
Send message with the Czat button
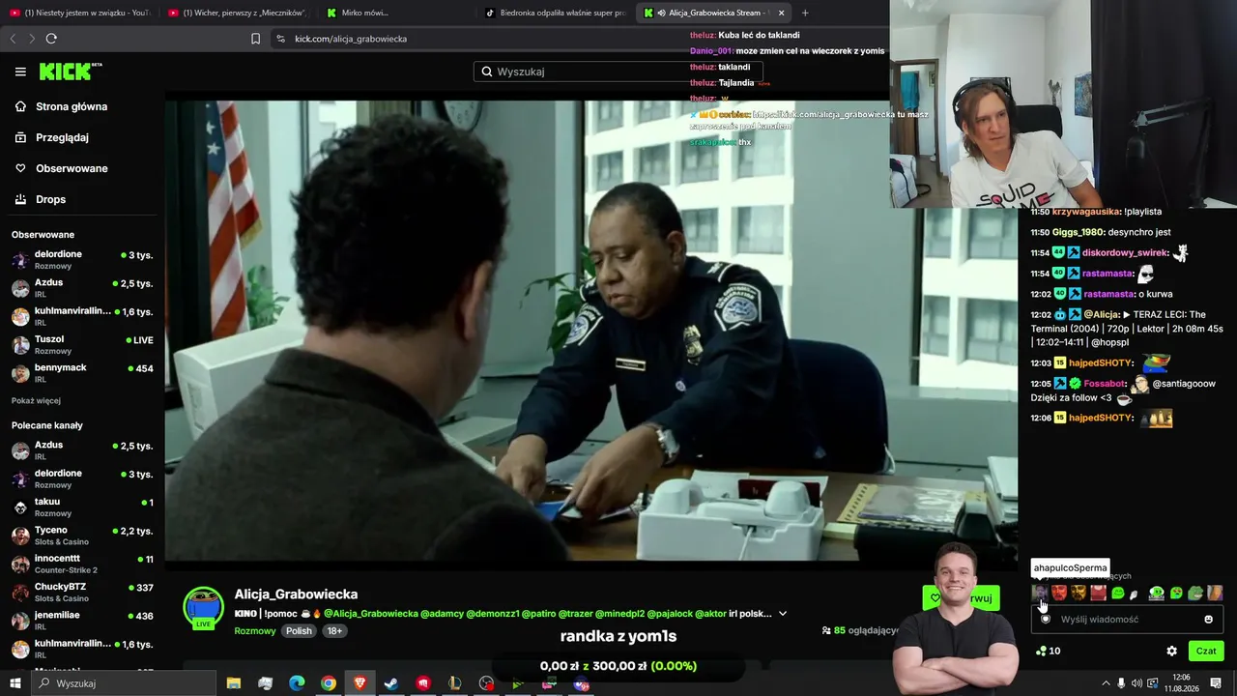[1206, 652]
